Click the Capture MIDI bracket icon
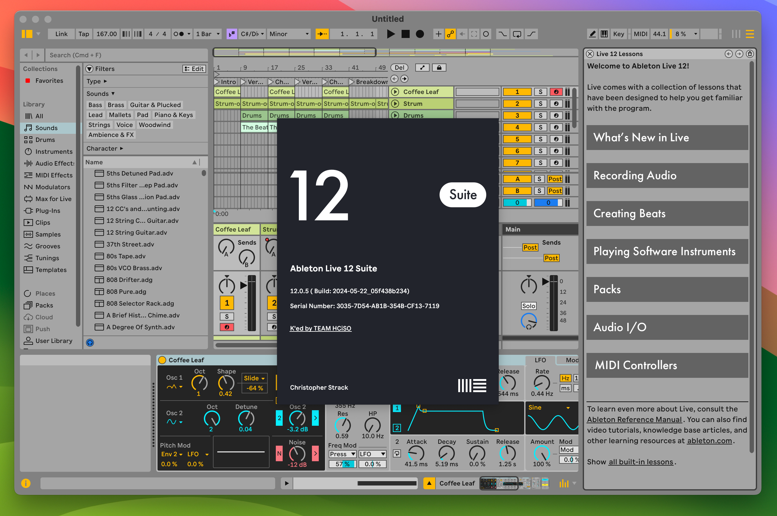The width and height of the screenshot is (777, 516). (x=474, y=34)
